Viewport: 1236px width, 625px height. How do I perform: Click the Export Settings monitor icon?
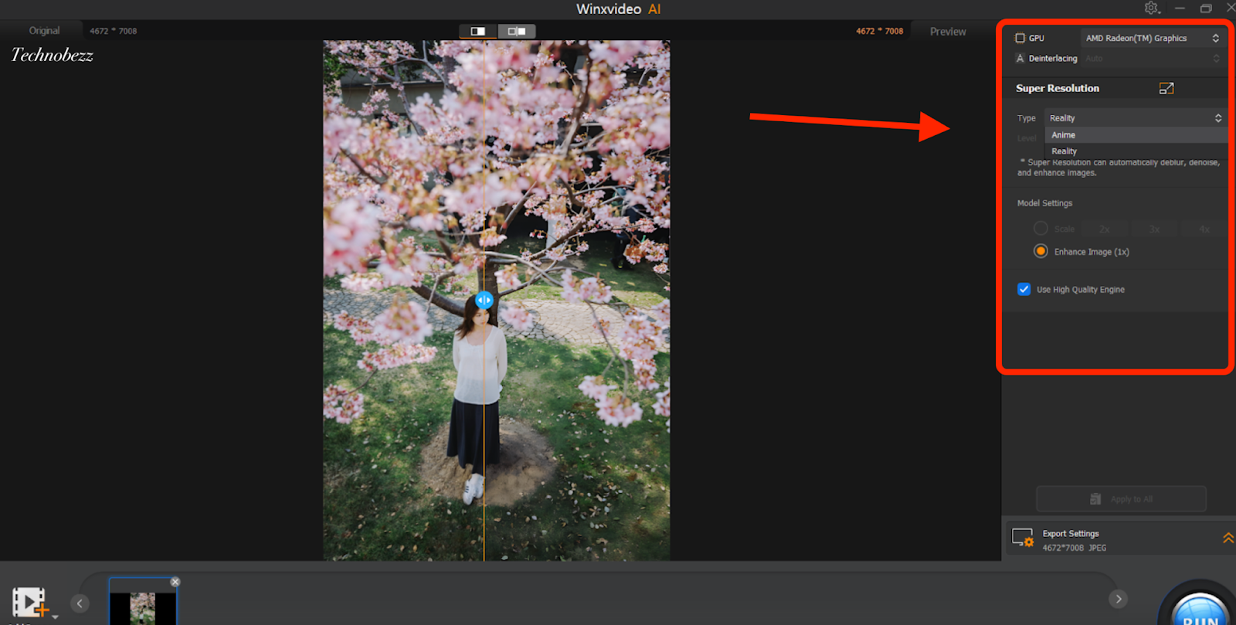pyautogui.click(x=1023, y=538)
